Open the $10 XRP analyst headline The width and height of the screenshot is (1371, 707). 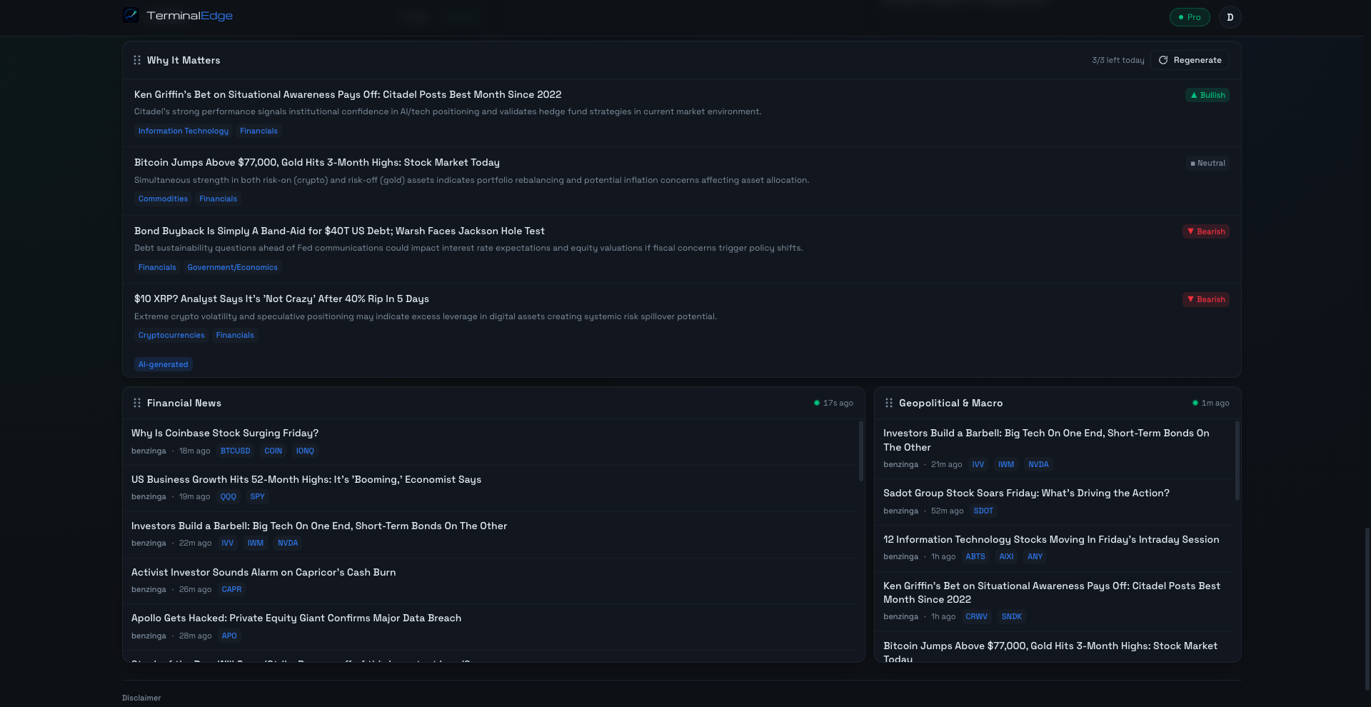(281, 299)
